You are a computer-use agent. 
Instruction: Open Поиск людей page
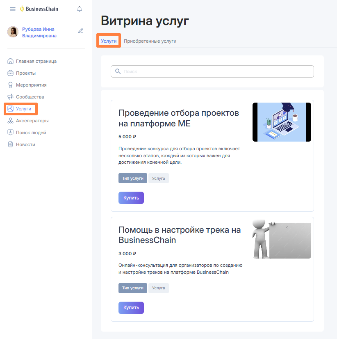point(31,133)
